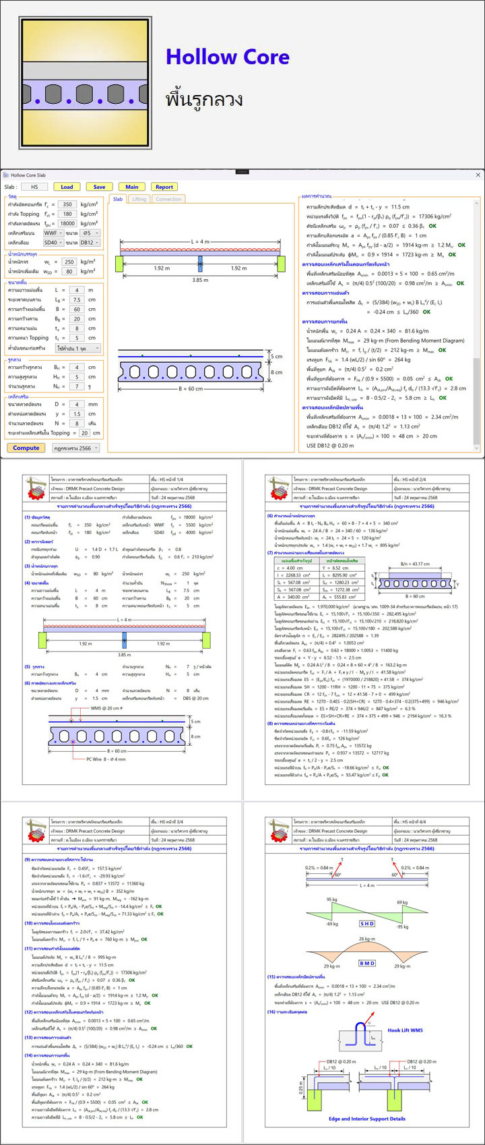Close the Hollow Core Slab window
485x1145 pixels.
pyautogui.click(x=478, y=175)
